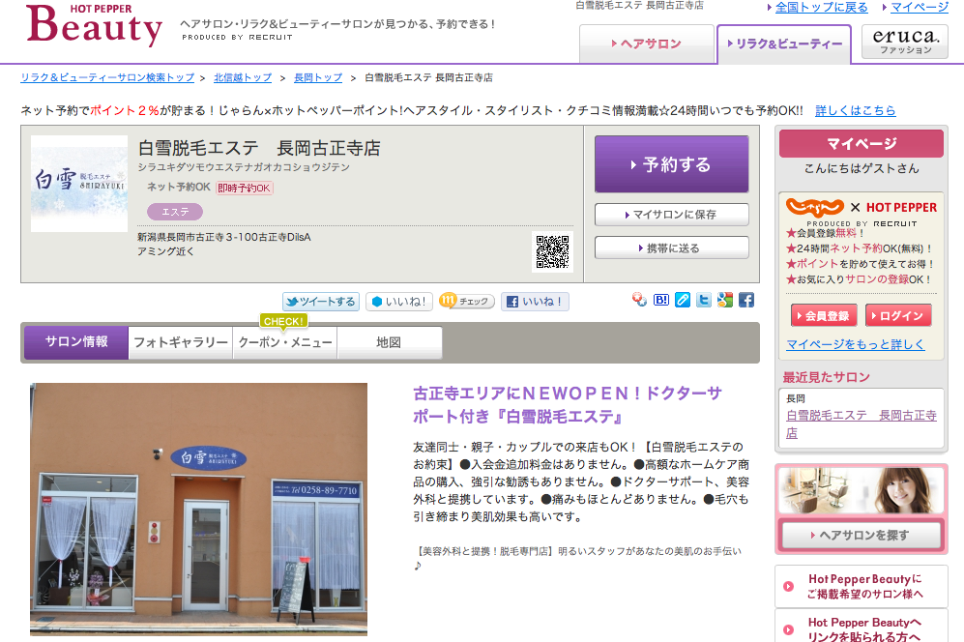Open the eruca ファッション tab
The image size is (964, 642).
coord(905,42)
